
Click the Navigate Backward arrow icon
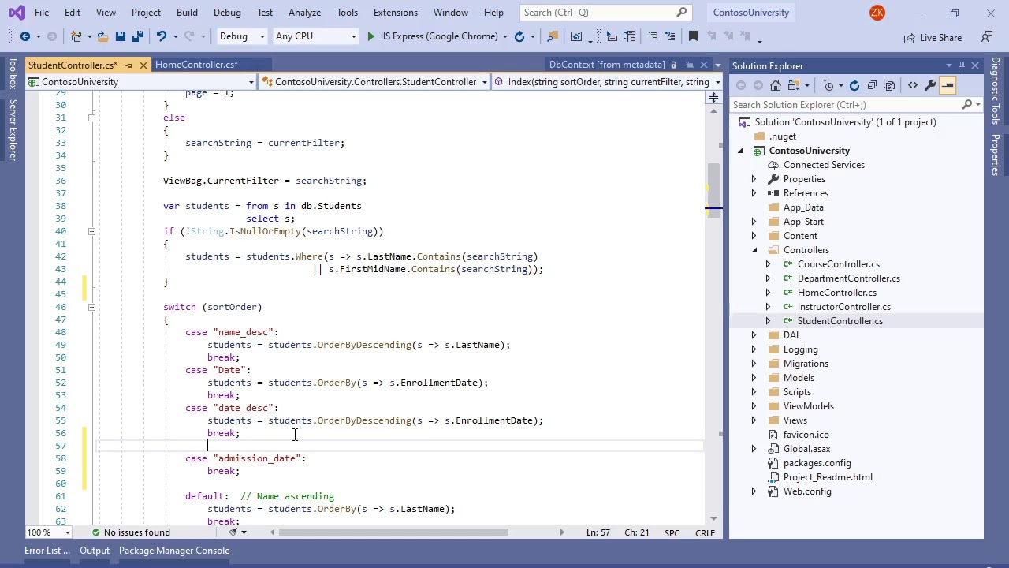25,36
